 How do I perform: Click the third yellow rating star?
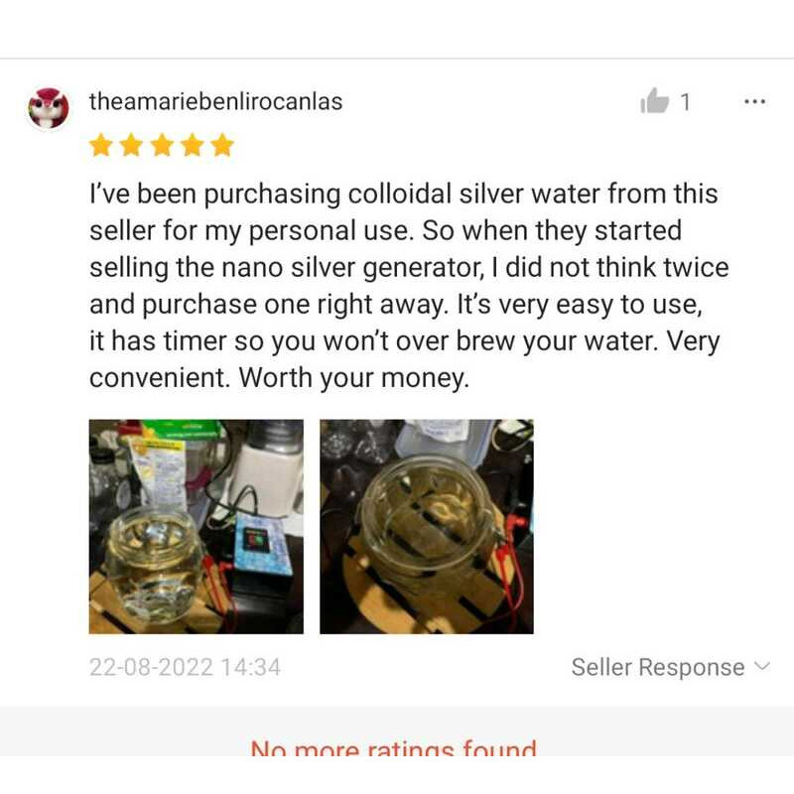pyautogui.click(x=162, y=145)
